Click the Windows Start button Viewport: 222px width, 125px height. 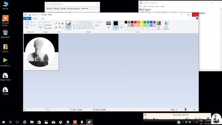click(3, 122)
